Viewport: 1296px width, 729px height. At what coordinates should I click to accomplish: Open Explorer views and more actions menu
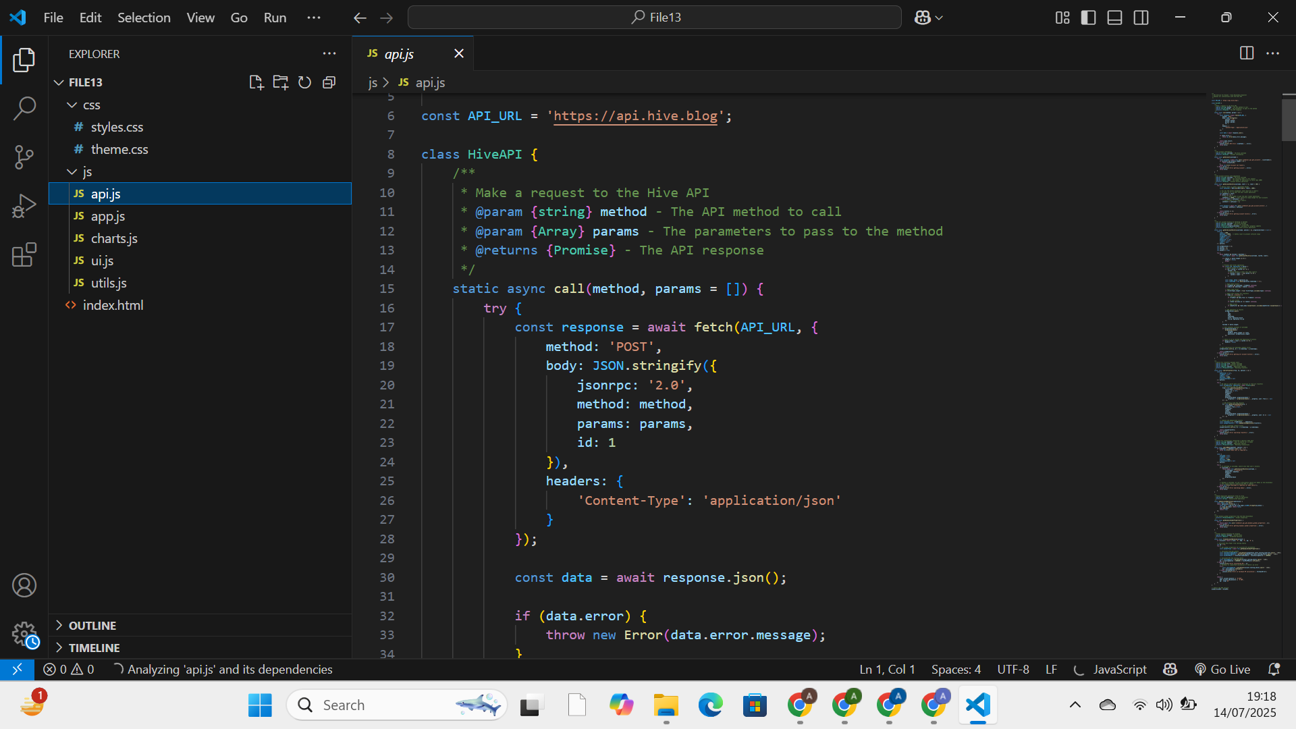329,53
